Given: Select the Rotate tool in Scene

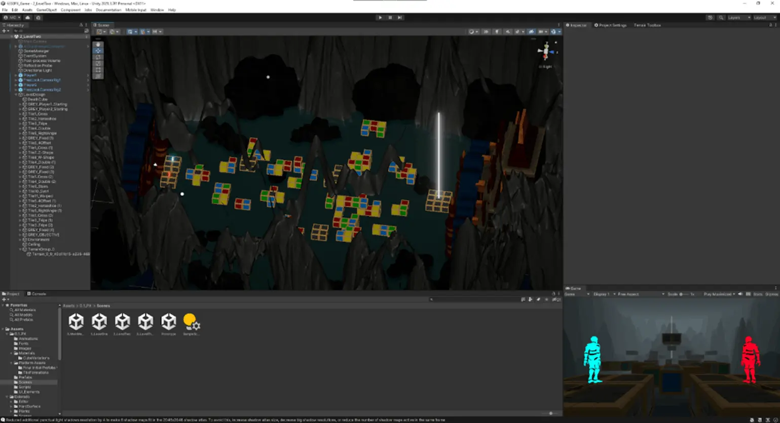Looking at the screenshot, I should pos(98,57).
